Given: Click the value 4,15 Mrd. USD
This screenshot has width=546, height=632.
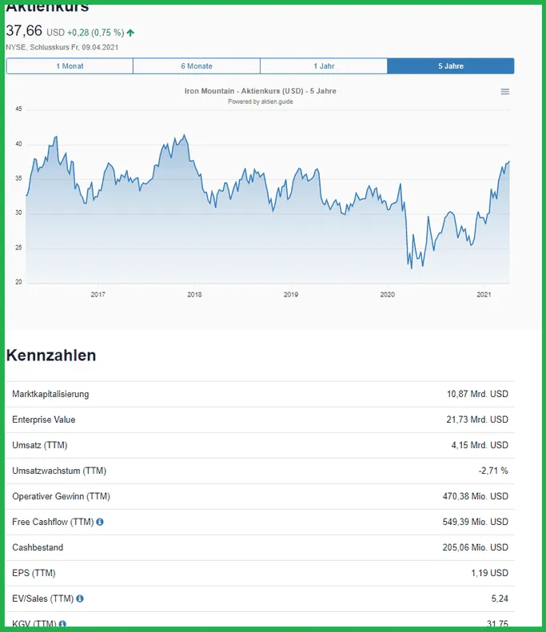Looking at the screenshot, I should 480,445.
